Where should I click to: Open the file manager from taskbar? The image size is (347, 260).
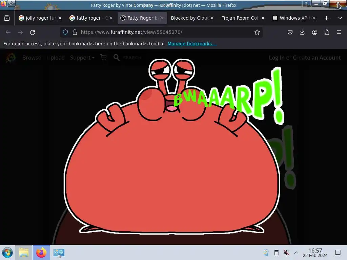24,253
